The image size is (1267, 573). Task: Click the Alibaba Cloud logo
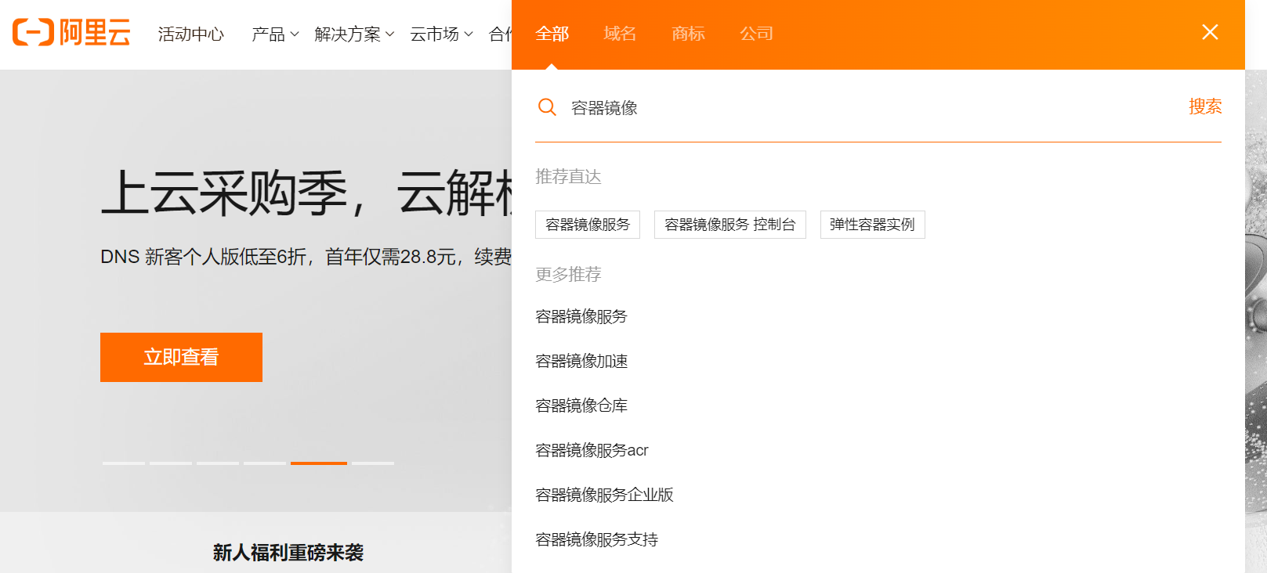[71, 33]
